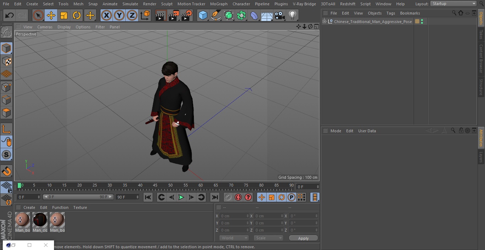This screenshot has width=485, height=250.
Task: Click the object layer color swatch
Action: pos(417,22)
